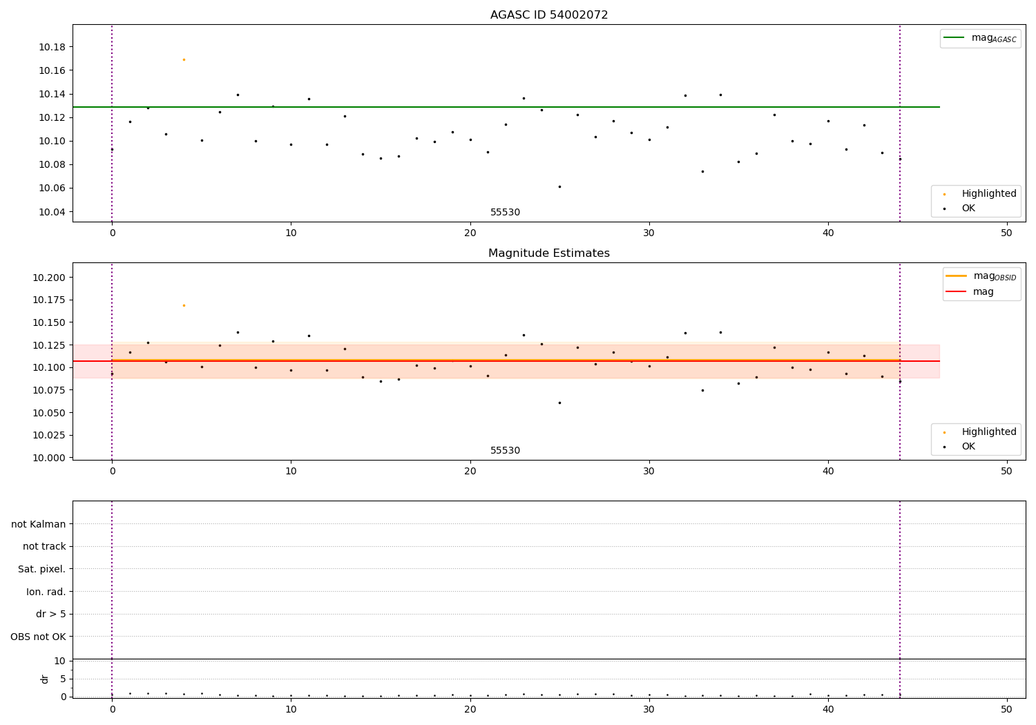Click the '10.100' y-axis tick label
Viewport: 1036px width, 725px height.
click(x=50, y=367)
